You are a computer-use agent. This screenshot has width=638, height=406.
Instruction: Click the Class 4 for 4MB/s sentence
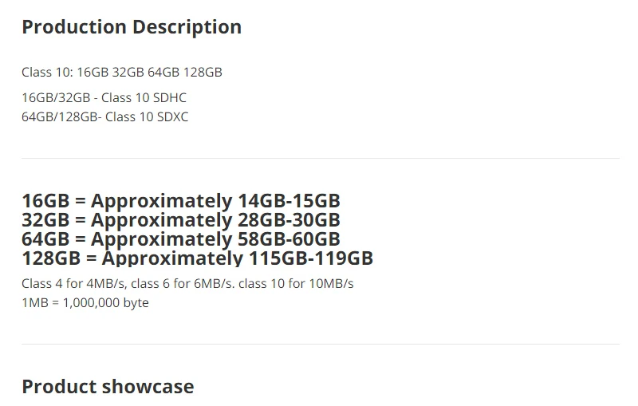pos(187,283)
